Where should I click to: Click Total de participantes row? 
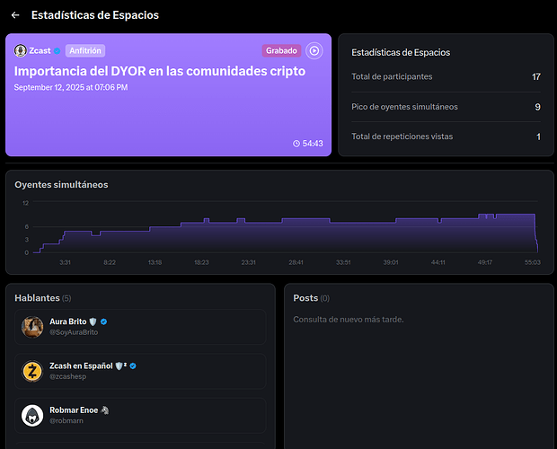pos(446,76)
